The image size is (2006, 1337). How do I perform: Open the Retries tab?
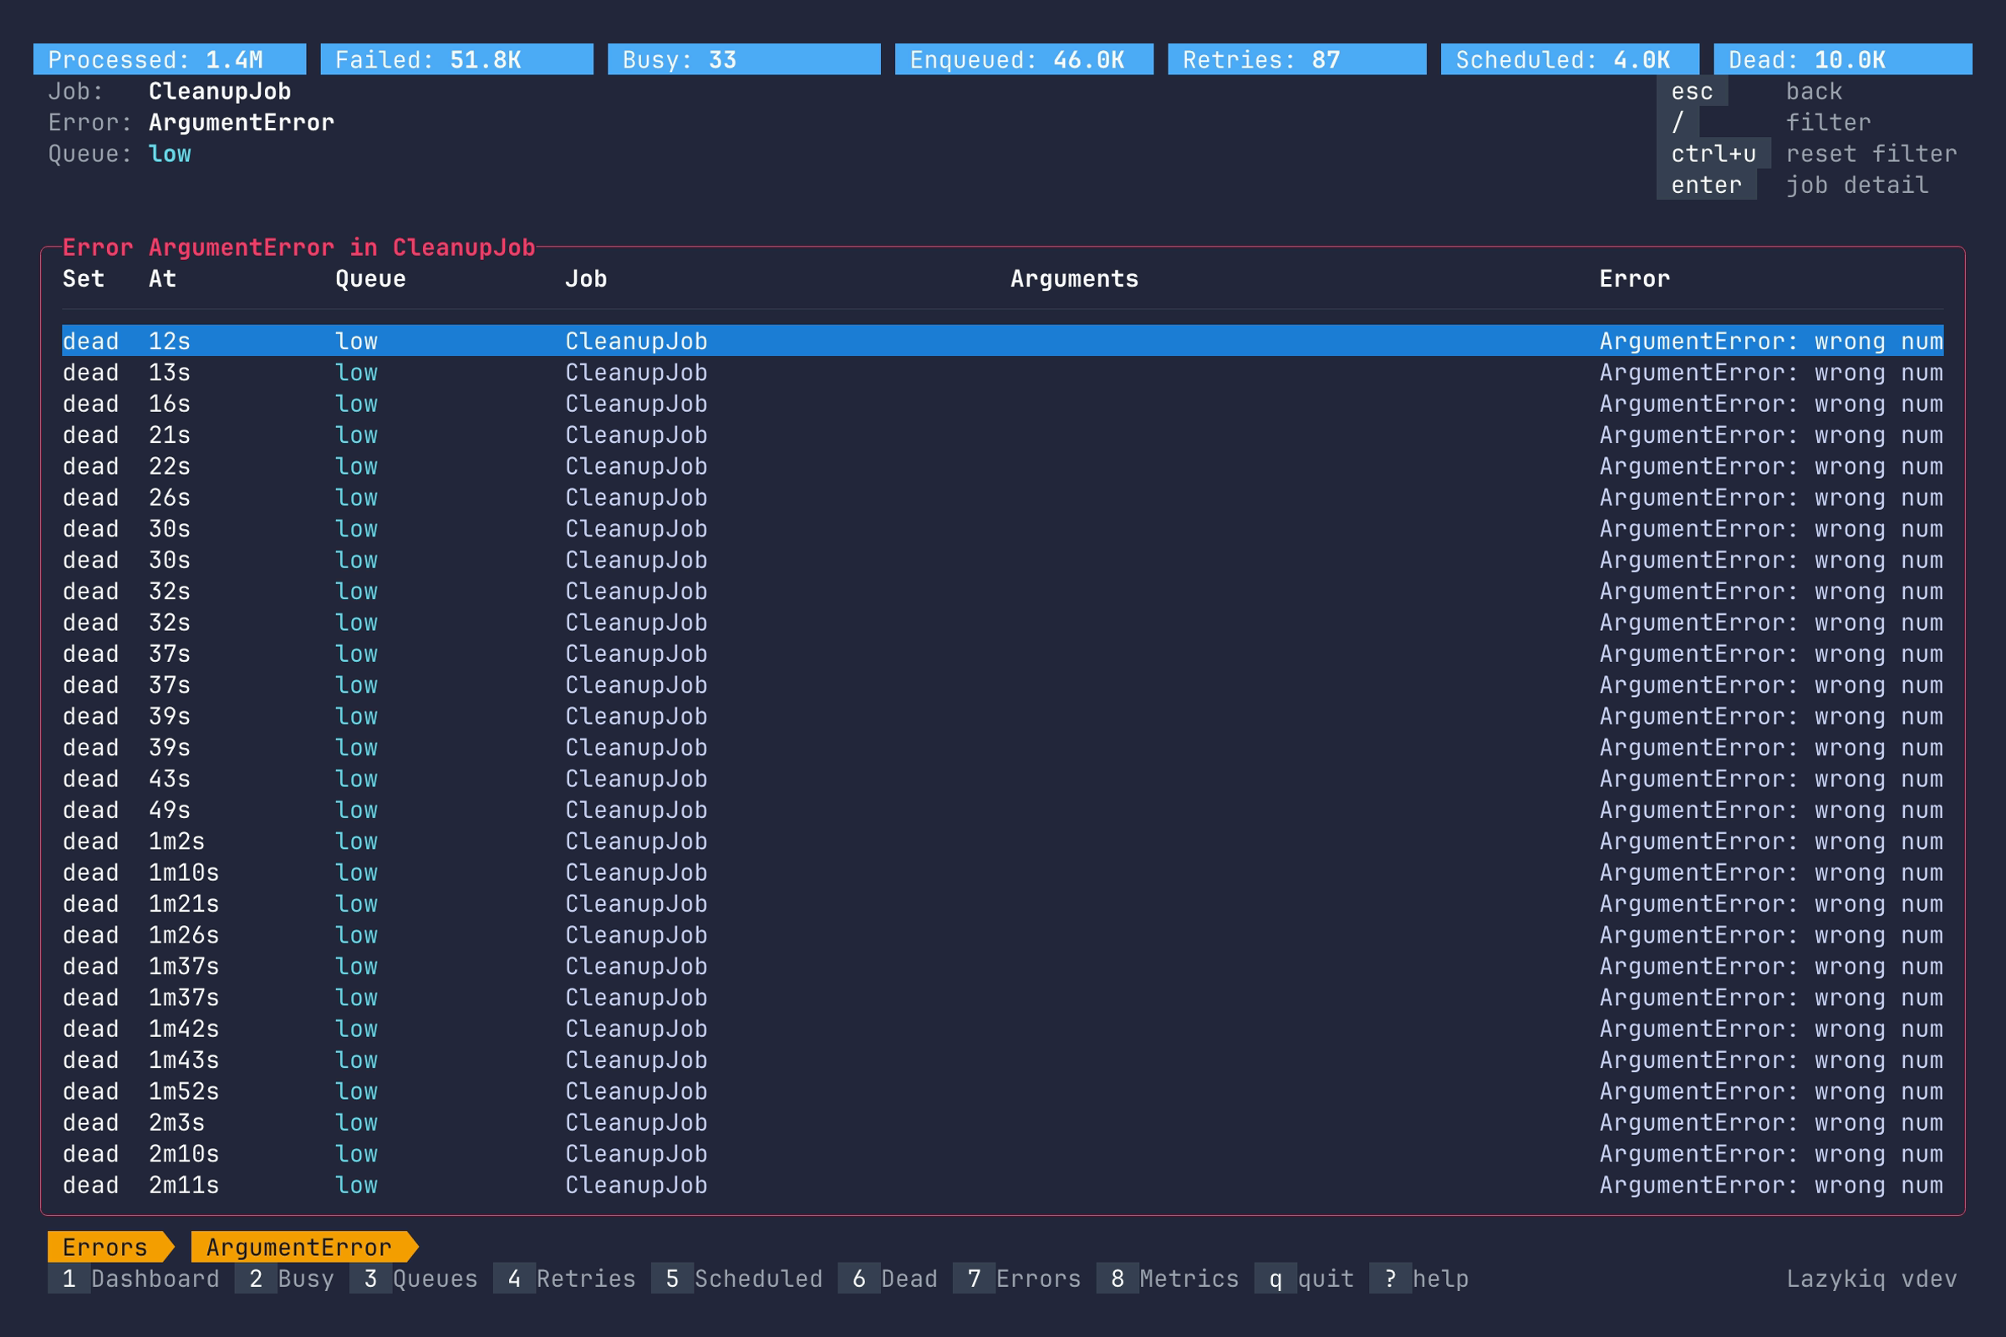pyautogui.click(x=565, y=1279)
